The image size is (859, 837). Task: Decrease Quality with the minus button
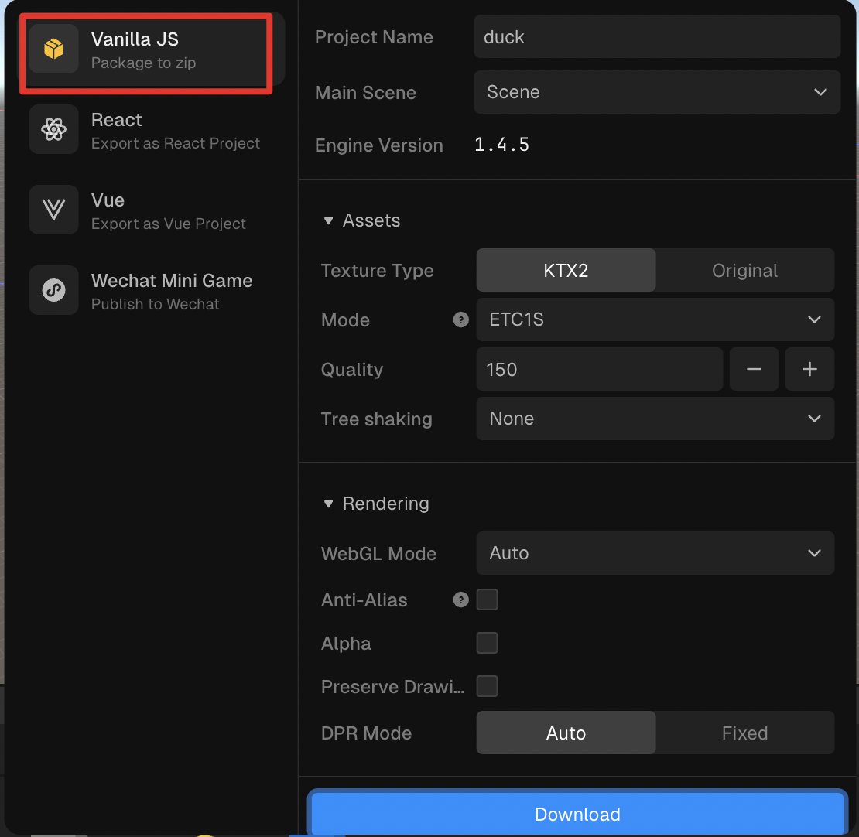(754, 370)
